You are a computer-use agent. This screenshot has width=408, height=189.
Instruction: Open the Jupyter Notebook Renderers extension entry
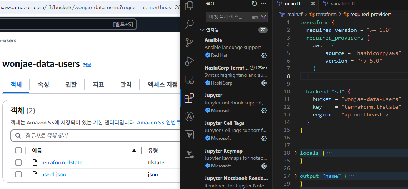coord(236,181)
